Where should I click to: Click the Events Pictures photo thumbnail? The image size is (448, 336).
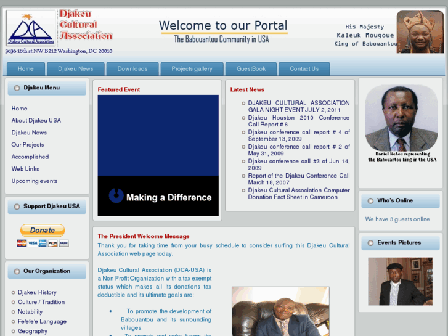tap(400, 281)
